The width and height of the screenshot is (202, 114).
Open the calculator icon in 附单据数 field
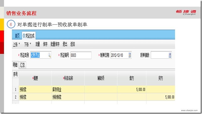click(170, 55)
